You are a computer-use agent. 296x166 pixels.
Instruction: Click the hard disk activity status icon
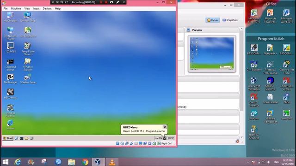(117, 143)
